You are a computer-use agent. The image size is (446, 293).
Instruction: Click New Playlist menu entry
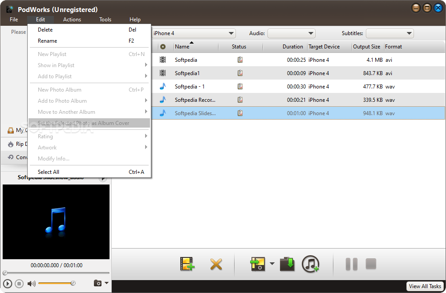89,54
